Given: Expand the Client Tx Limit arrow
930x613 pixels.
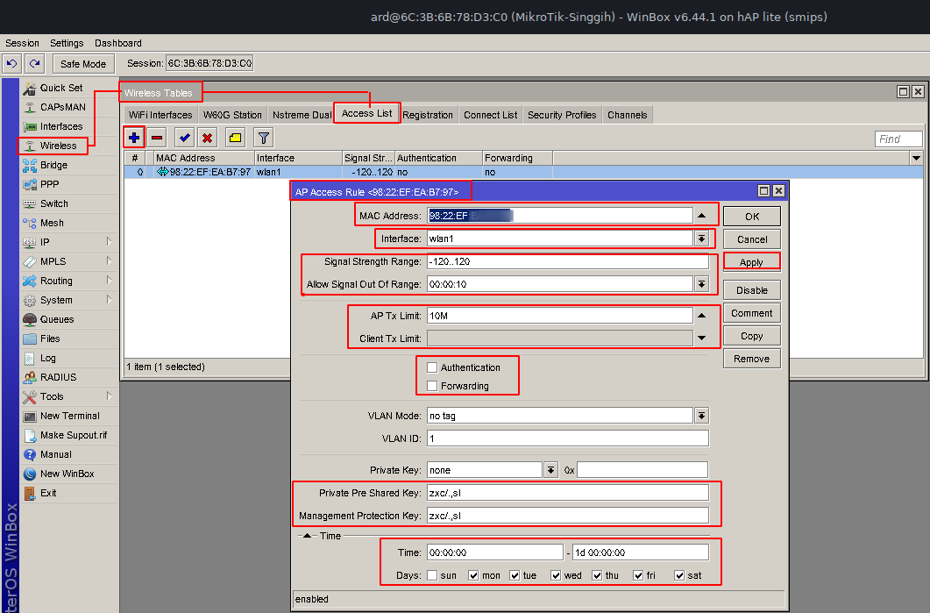Looking at the screenshot, I should (x=701, y=339).
